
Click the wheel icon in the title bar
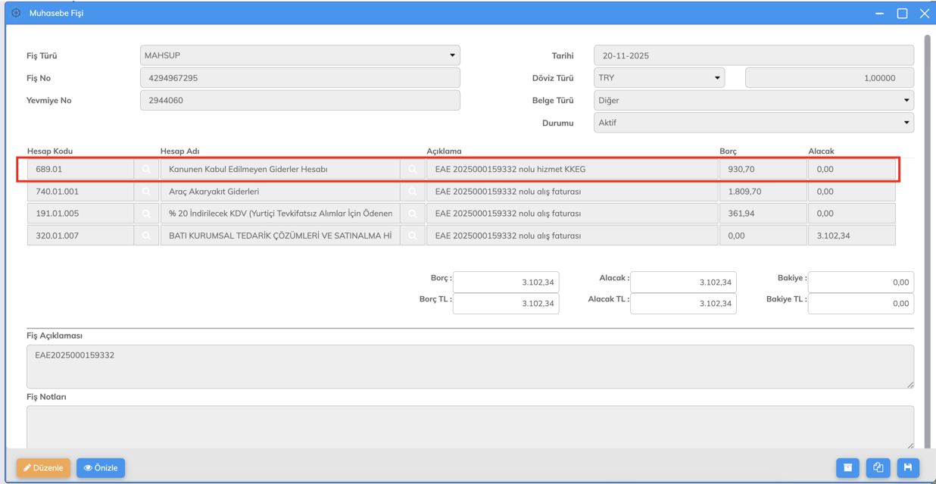pos(16,13)
